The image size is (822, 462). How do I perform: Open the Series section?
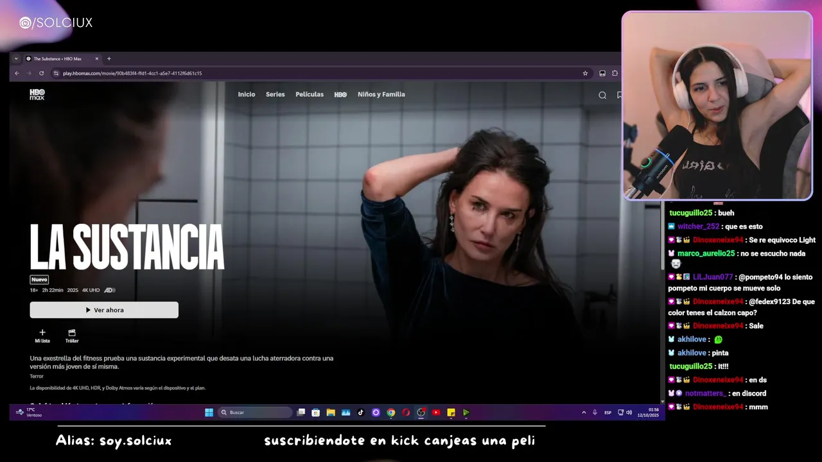point(275,94)
